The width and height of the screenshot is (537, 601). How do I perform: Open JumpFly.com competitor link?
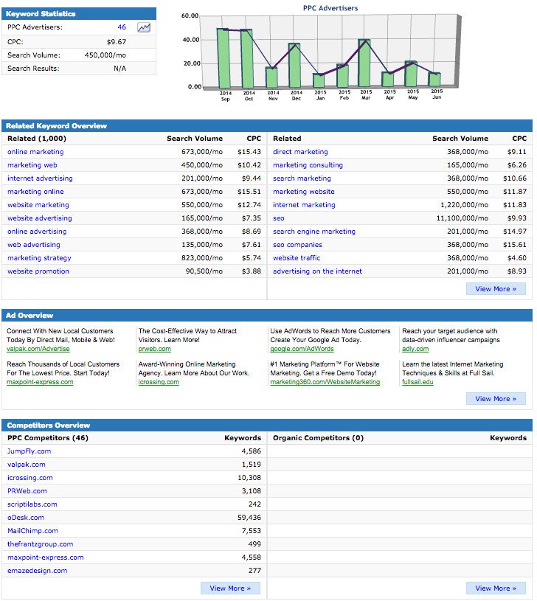(x=29, y=451)
